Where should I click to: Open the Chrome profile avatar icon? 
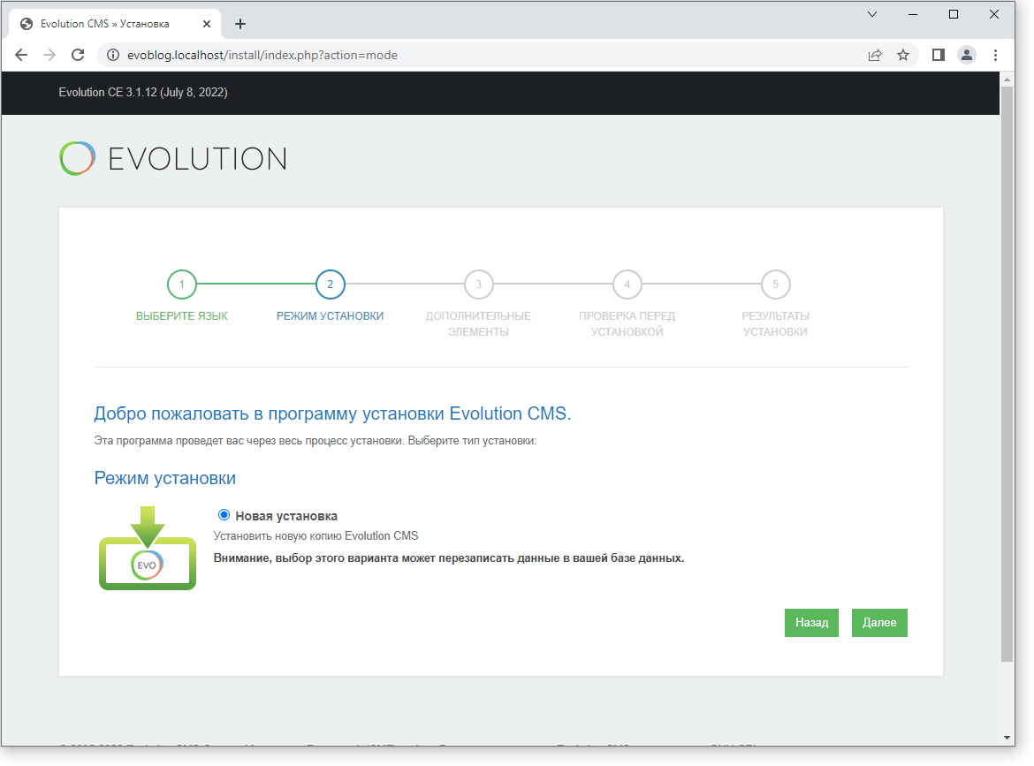[967, 55]
